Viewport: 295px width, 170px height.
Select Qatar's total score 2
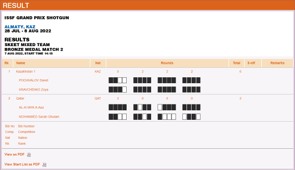[241, 99]
